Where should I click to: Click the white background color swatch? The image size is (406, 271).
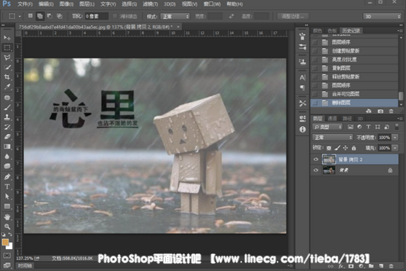tap(10, 247)
